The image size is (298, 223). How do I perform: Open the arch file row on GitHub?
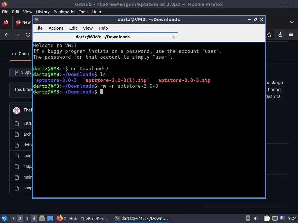point(21,134)
